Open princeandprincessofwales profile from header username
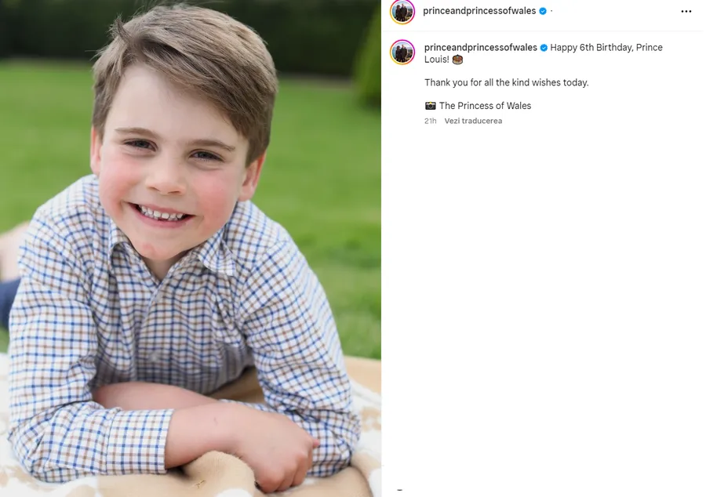 point(479,11)
